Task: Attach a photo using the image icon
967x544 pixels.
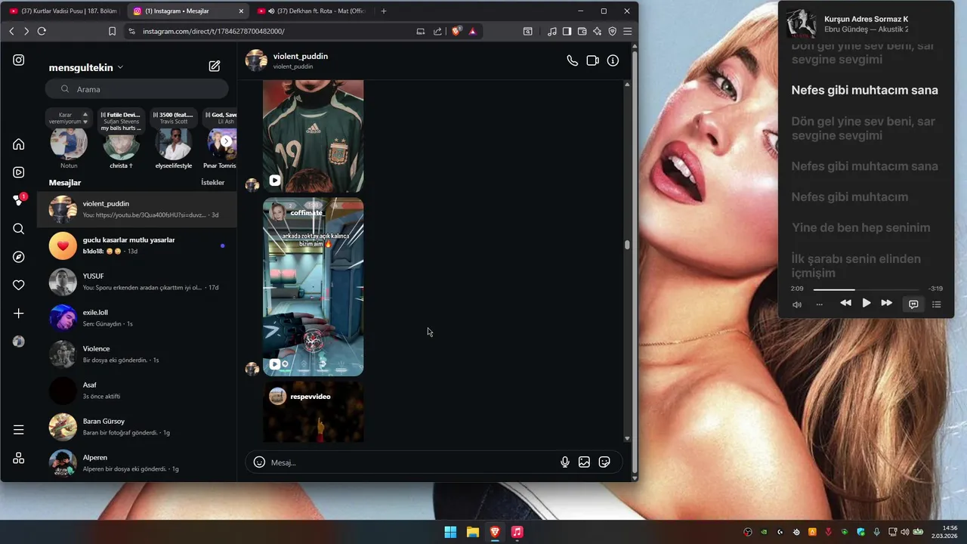Action: point(584,462)
